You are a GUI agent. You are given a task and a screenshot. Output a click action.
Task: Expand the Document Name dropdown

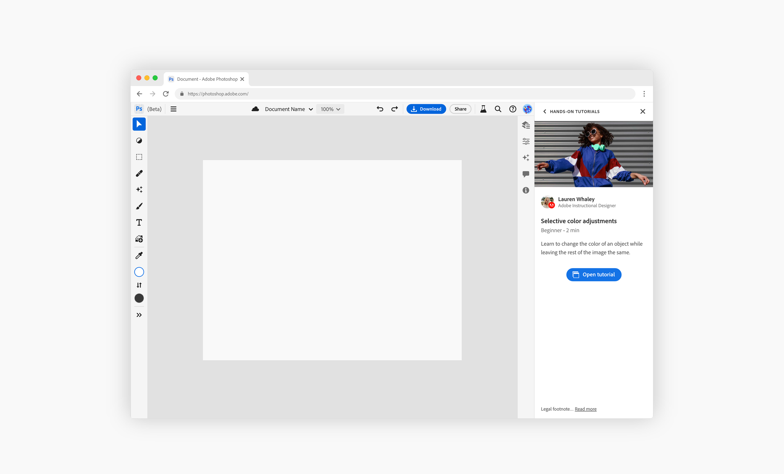(310, 109)
